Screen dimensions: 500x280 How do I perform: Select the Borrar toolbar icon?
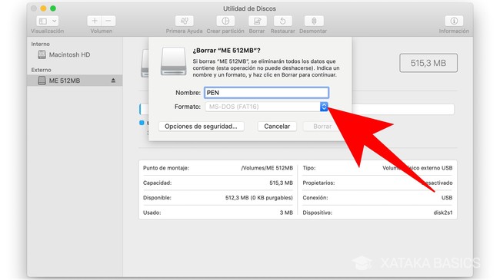coord(257,21)
